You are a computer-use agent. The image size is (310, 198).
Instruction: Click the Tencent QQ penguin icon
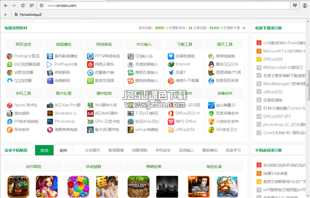tap(211, 64)
